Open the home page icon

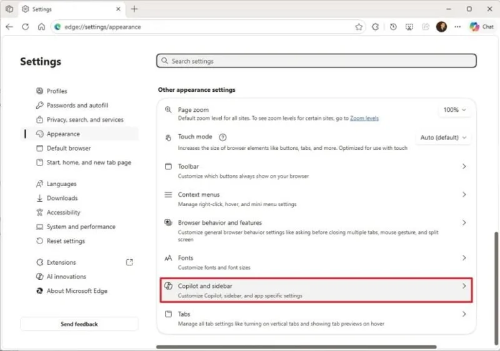tap(41, 27)
